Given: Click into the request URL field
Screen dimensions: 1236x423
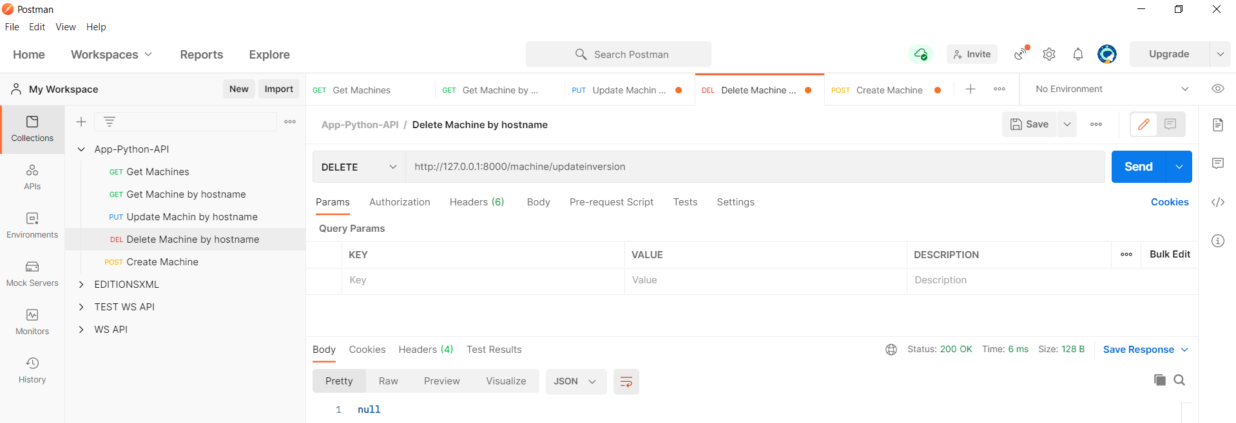Looking at the screenshot, I should pos(755,167).
